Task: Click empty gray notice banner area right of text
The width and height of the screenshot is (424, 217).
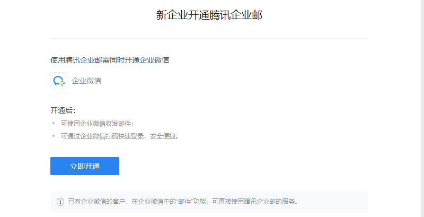Action: point(333,202)
